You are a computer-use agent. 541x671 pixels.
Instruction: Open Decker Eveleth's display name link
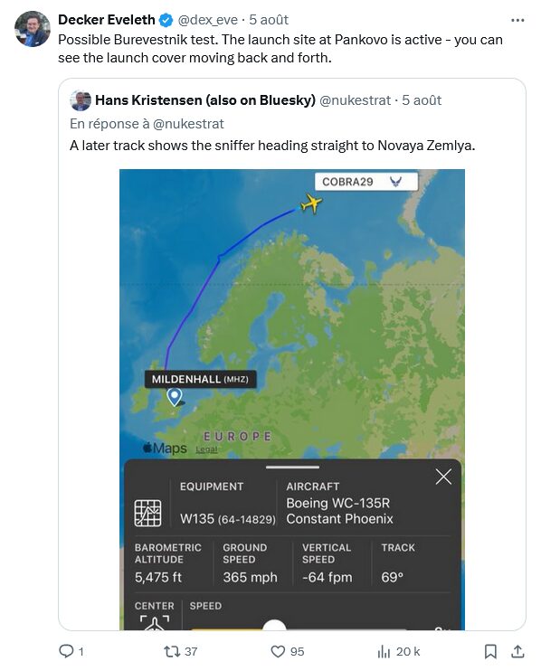click(x=107, y=20)
